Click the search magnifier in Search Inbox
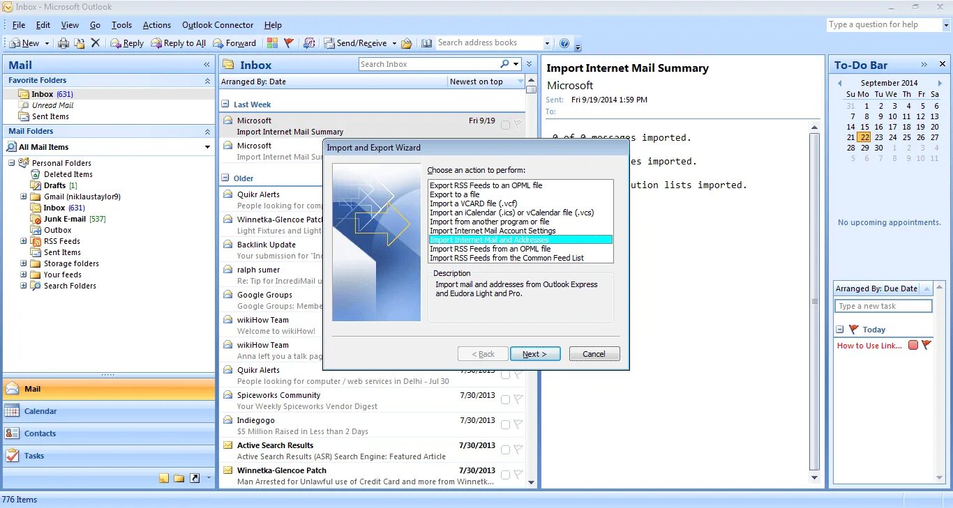 504,64
